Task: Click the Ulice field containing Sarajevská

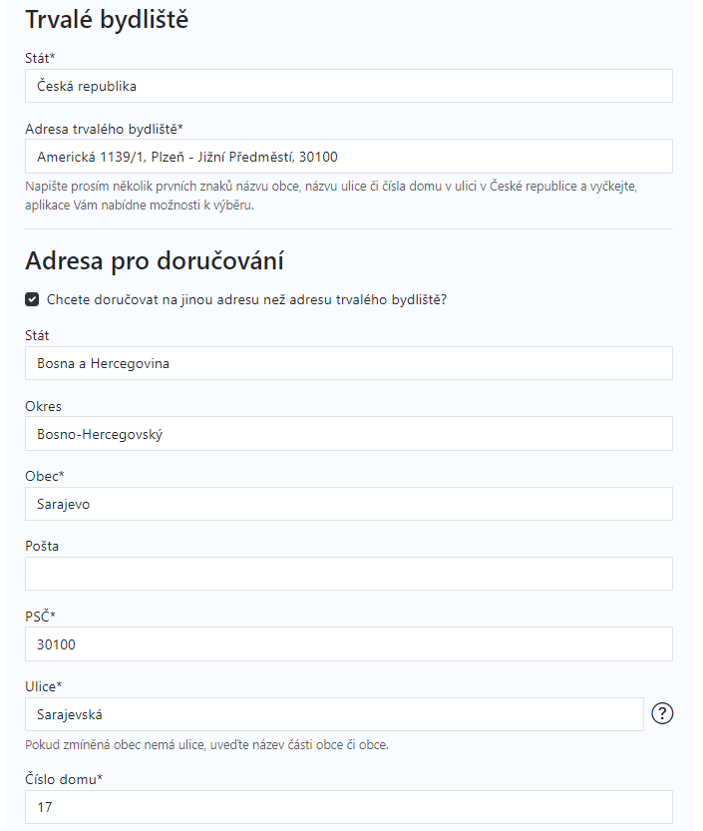Action: click(334, 714)
